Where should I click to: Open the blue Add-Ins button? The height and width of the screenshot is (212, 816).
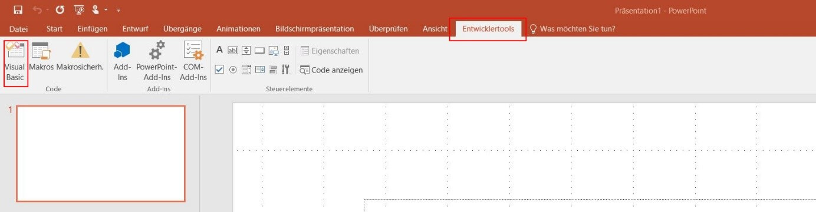click(122, 61)
